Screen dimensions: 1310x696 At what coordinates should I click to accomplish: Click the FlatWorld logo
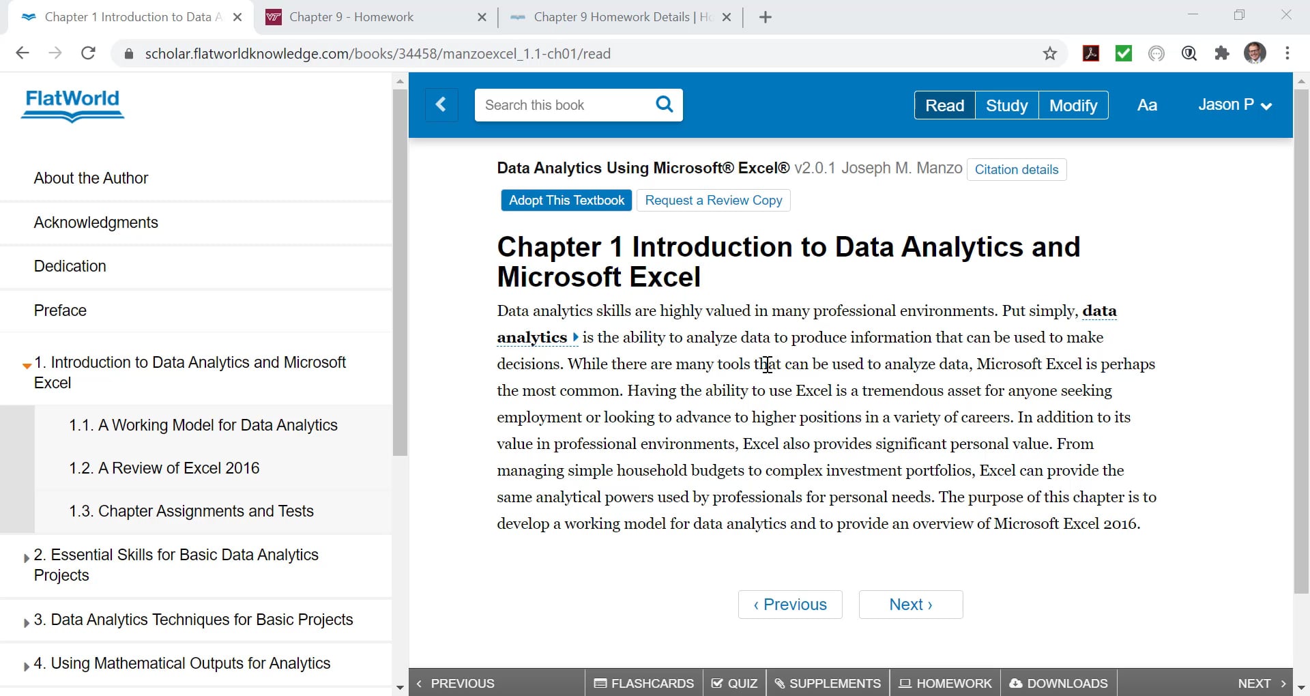[x=72, y=105]
